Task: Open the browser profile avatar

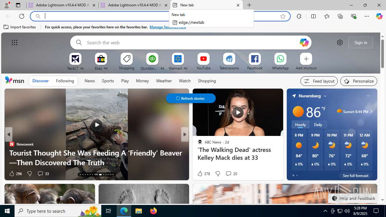Action: coord(7,5)
